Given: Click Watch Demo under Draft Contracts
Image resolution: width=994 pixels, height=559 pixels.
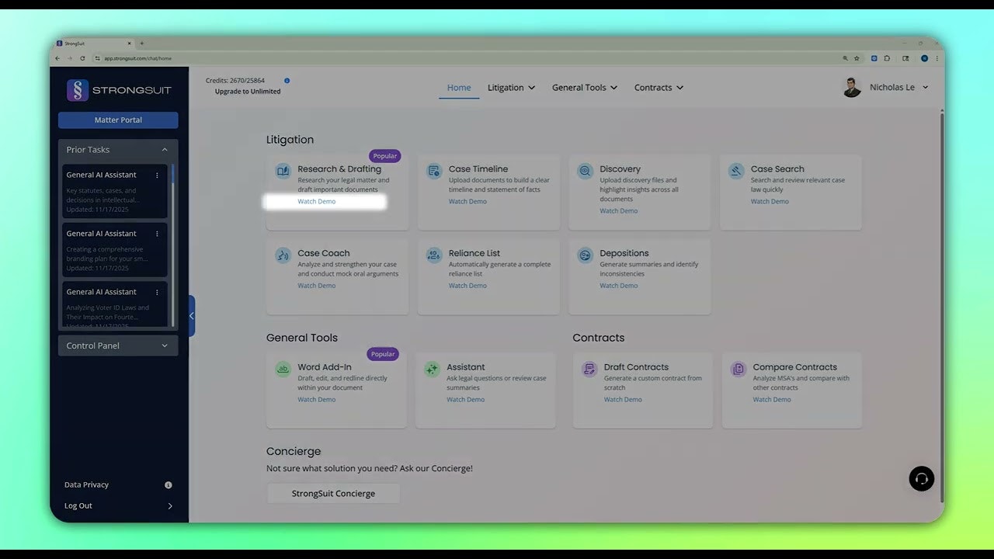Looking at the screenshot, I should point(623,400).
